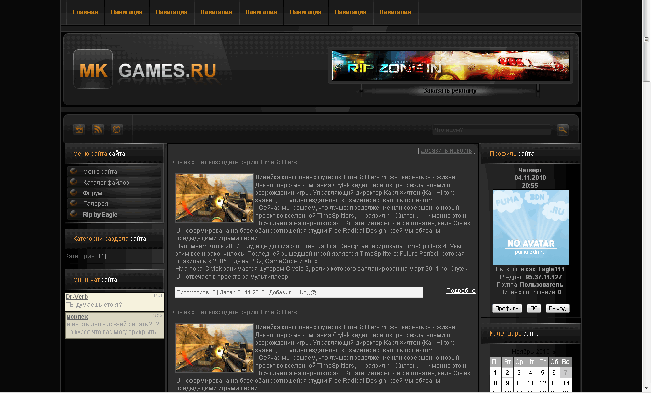Viewport: 651px width, 393px height.
Task: Open author link '-=Ko)(@=-'
Action: tap(308, 292)
